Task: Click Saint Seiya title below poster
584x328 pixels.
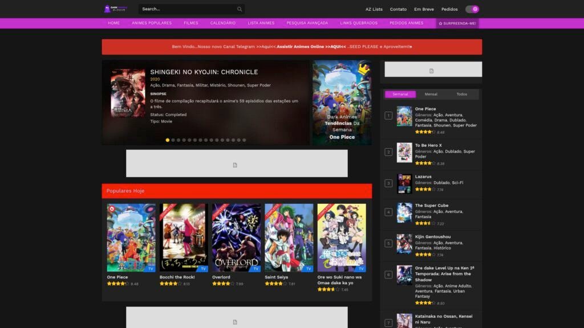Action: (x=277, y=277)
